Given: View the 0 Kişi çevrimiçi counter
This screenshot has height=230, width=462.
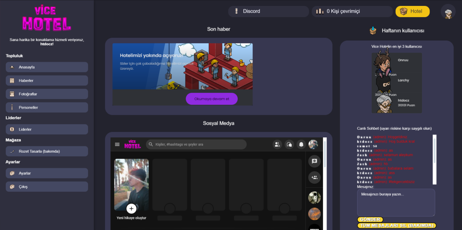Looking at the screenshot, I should (352, 11).
